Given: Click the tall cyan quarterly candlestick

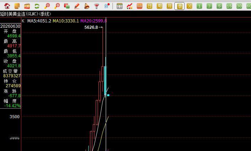Looking at the screenshot, I should coord(105,80).
